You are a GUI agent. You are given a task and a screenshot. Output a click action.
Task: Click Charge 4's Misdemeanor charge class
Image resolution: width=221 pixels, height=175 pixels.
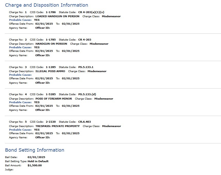coord(104,99)
